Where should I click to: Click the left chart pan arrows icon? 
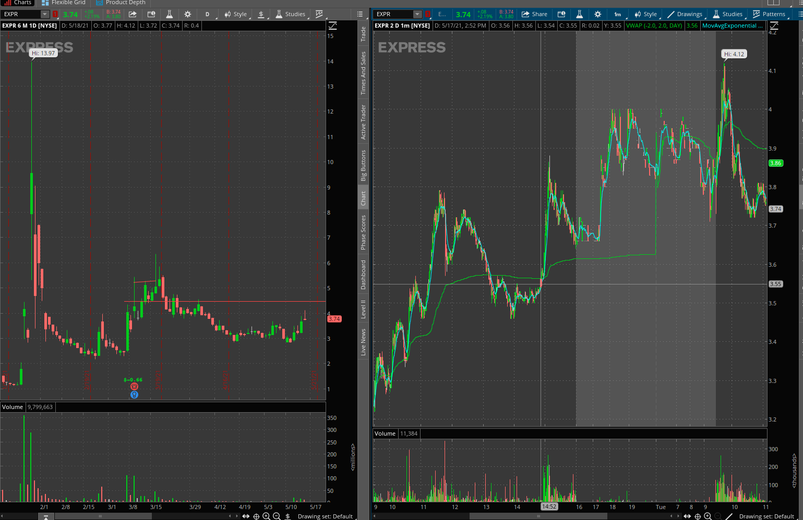[246, 516]
